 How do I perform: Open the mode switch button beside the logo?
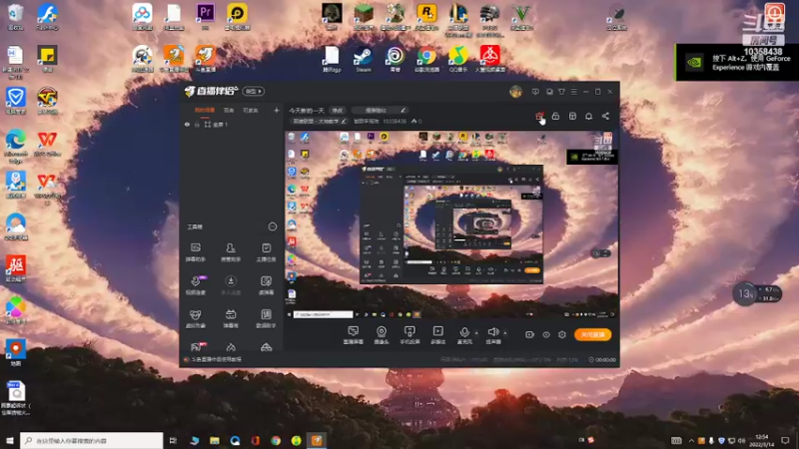pos(254,91)
